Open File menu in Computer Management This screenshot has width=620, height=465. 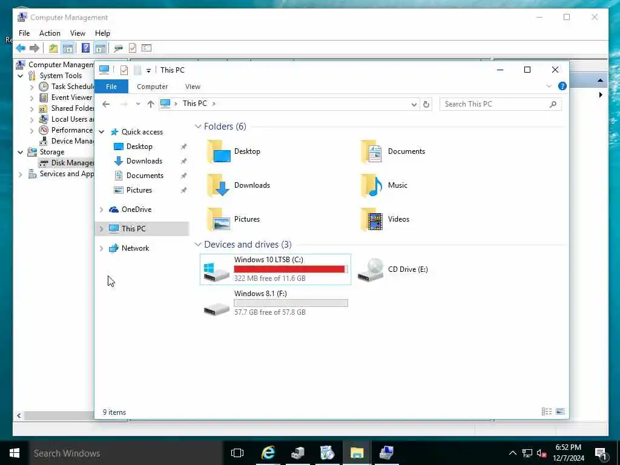(24, 33)
